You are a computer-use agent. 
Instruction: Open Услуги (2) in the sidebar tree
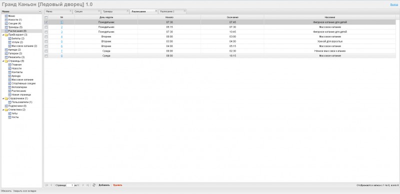tap(17, 42)
